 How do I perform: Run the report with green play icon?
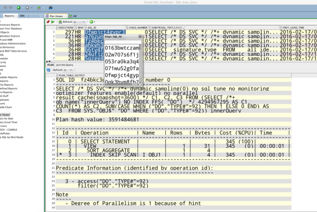pyautogui.click(x=53, y=22)
